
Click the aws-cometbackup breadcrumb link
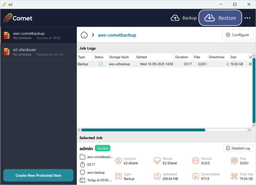click(x=117, y=35)
